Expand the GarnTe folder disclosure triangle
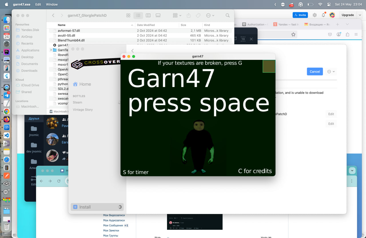Viewport: 366px width, 238px height. pos(51,50)
